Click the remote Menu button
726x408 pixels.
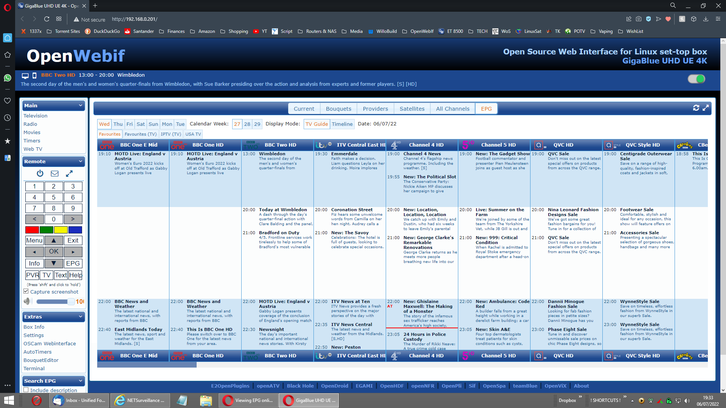pos(34,240)
